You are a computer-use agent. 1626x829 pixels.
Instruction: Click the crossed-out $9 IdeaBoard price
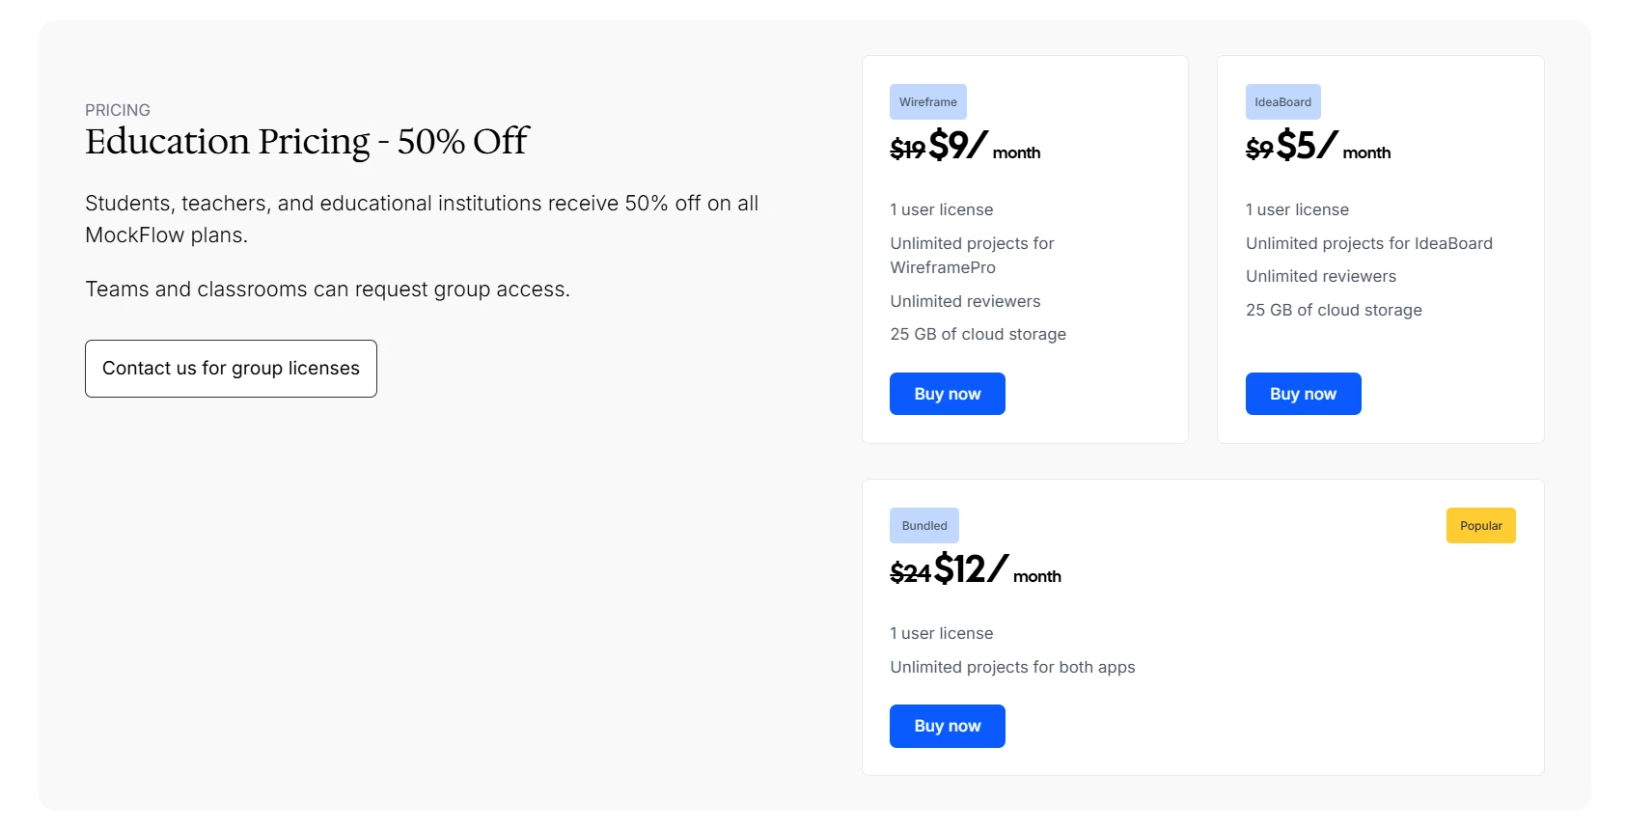pos(1256,150)
